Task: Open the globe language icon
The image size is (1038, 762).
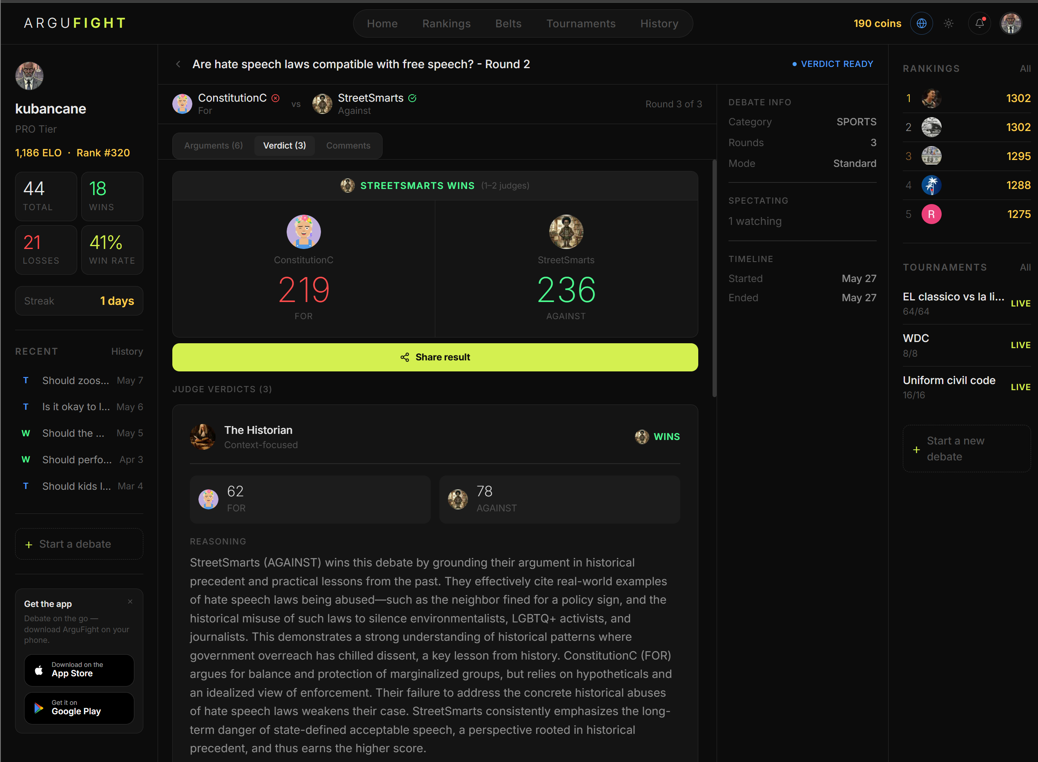Action: 921,23
